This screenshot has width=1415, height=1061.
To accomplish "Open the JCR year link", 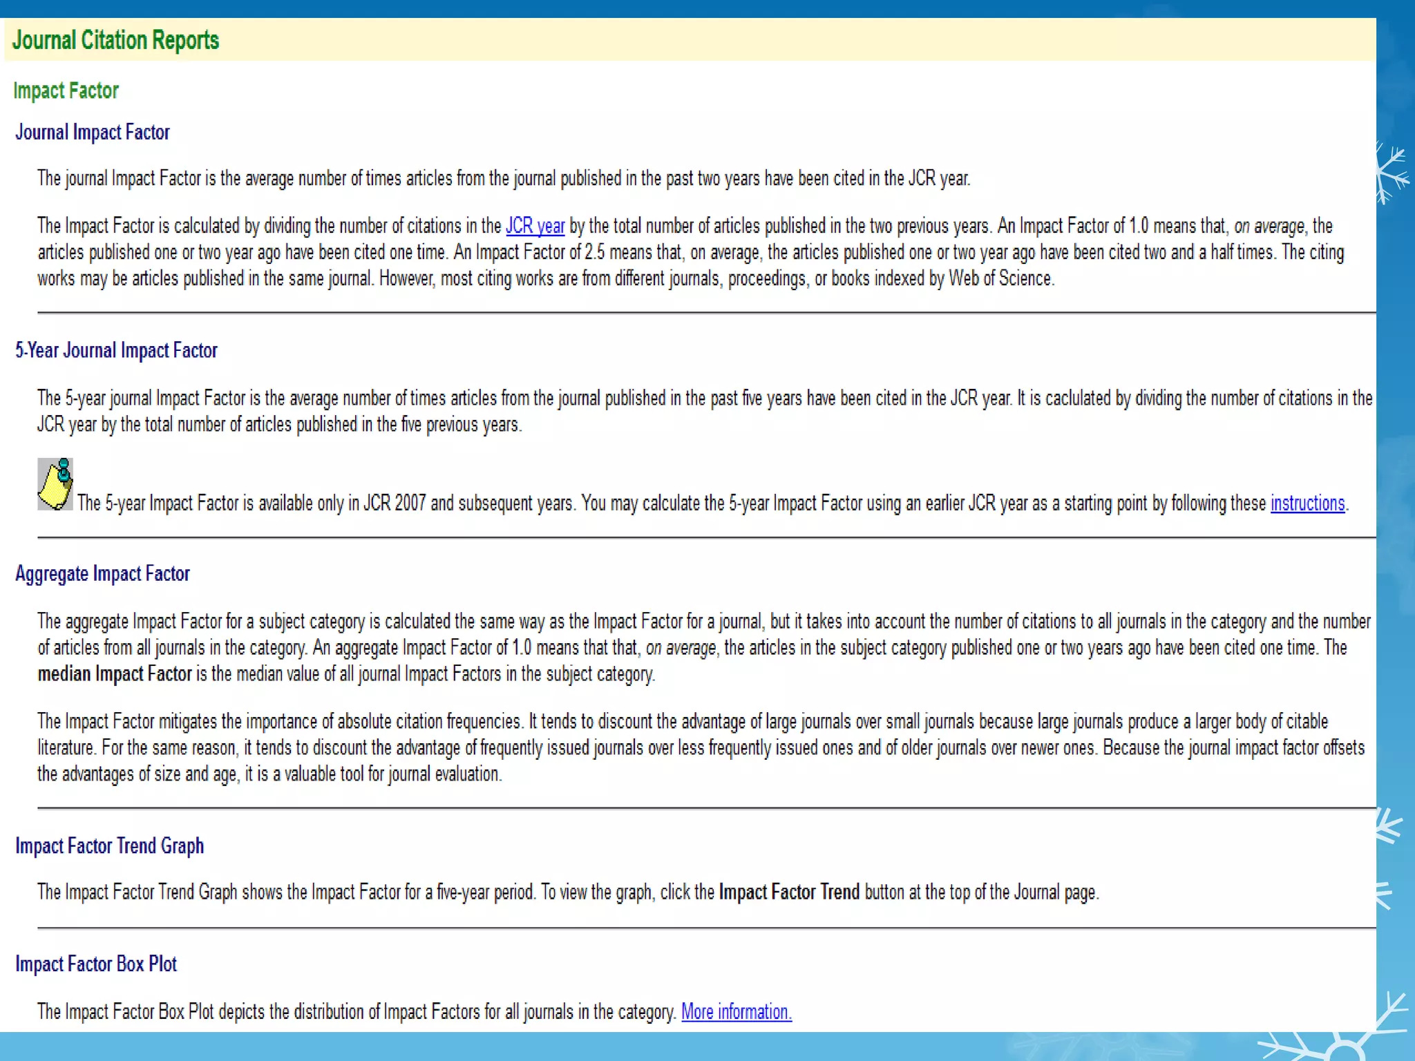I will (x=535, y=226).
